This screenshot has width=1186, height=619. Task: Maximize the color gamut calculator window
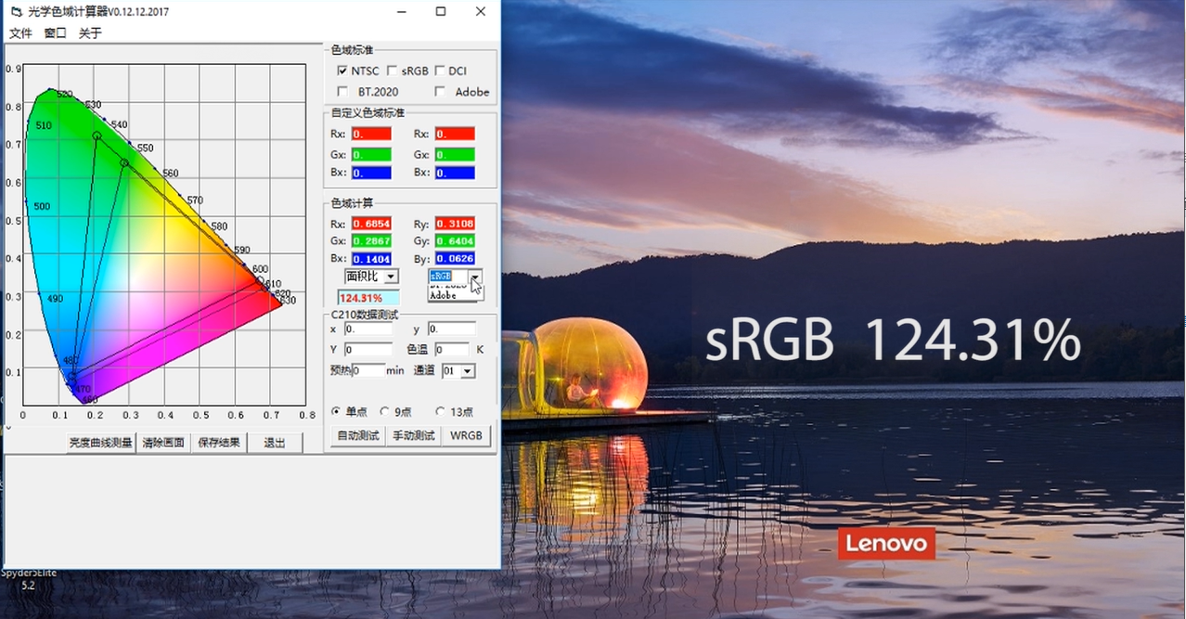[x=440, y=12]
